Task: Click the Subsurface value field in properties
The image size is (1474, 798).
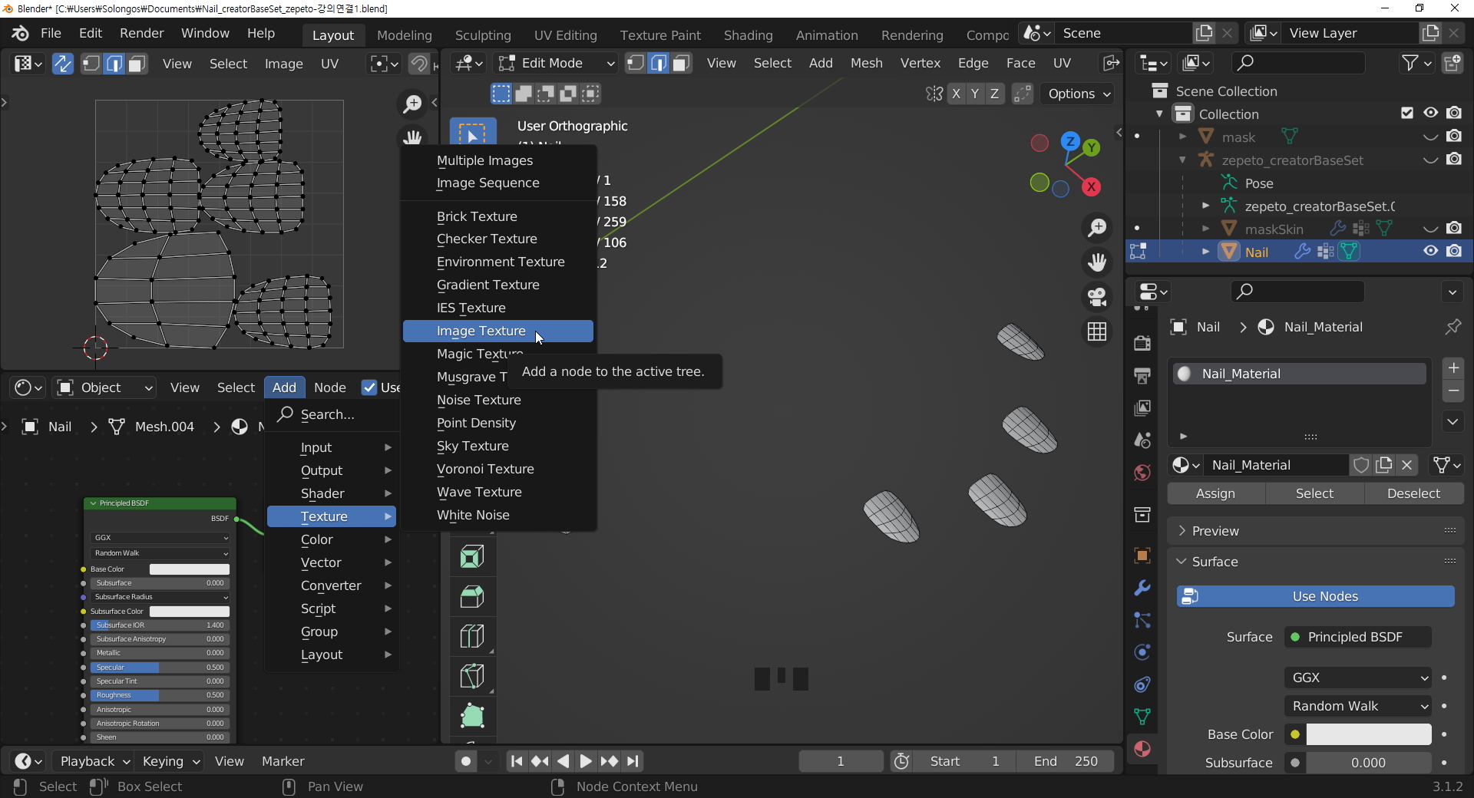Action: tap(1369, 763)
